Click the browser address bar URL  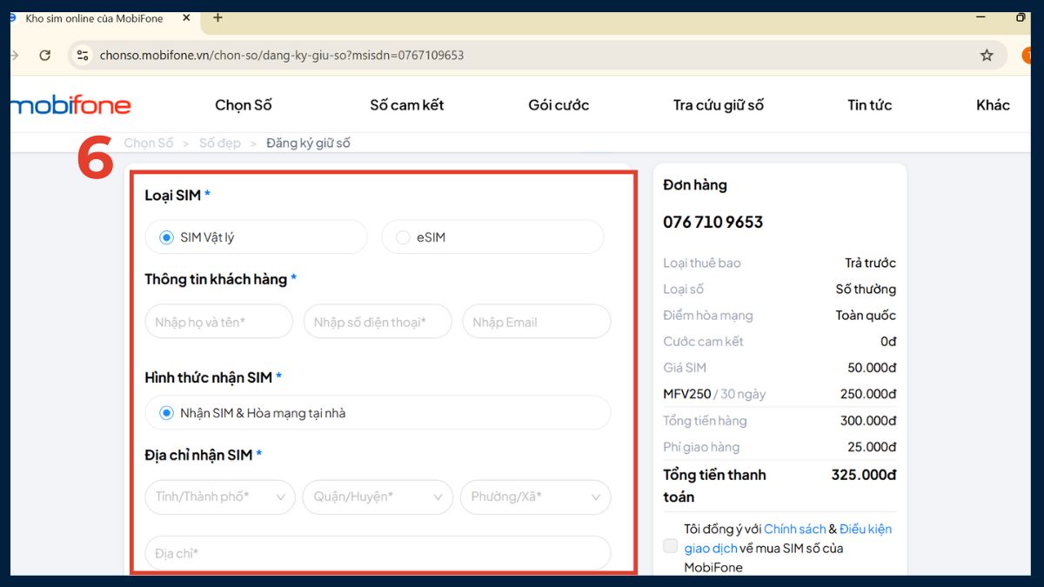282,55
